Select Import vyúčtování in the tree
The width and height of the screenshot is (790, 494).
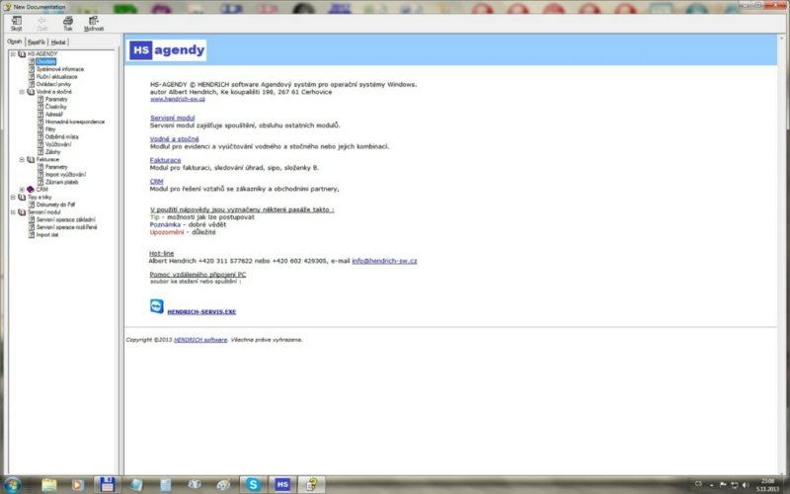[x=65, y=175]
